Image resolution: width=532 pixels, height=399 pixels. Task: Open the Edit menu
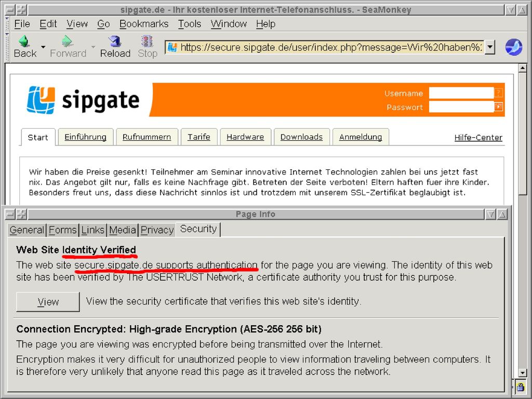point(48,24)
